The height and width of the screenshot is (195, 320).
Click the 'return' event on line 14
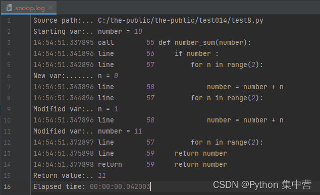coord(110,164)
